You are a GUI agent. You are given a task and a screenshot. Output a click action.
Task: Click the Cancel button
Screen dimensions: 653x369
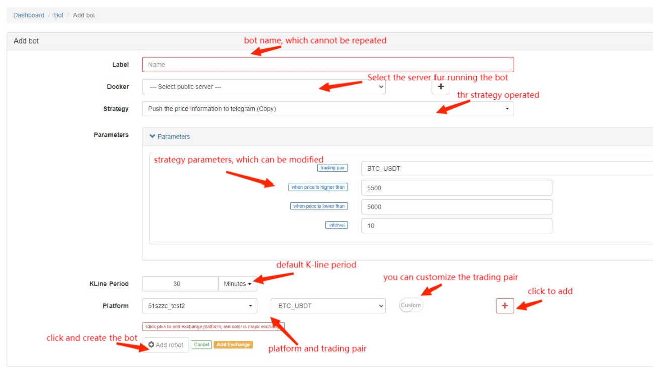201,345
